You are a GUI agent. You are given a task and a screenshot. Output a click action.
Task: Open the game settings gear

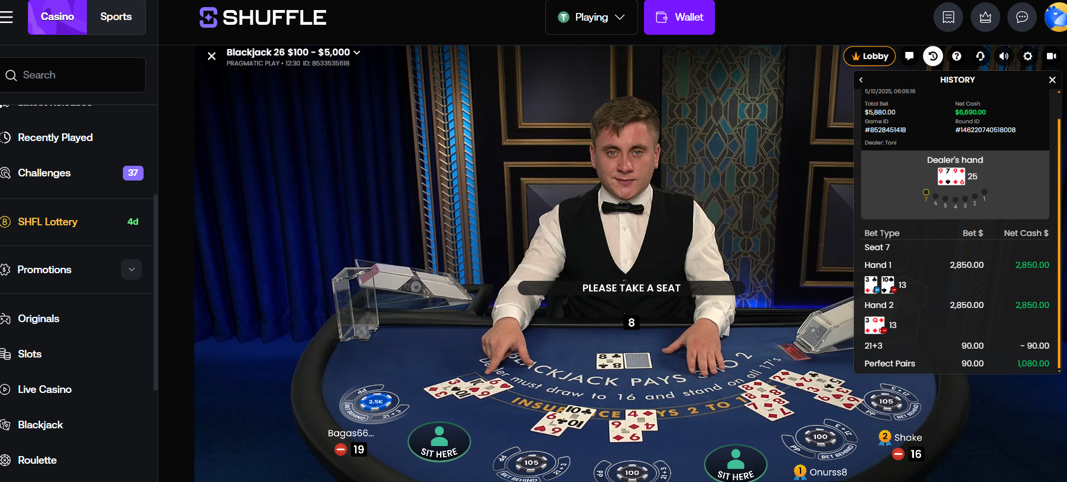[1027, 56]
